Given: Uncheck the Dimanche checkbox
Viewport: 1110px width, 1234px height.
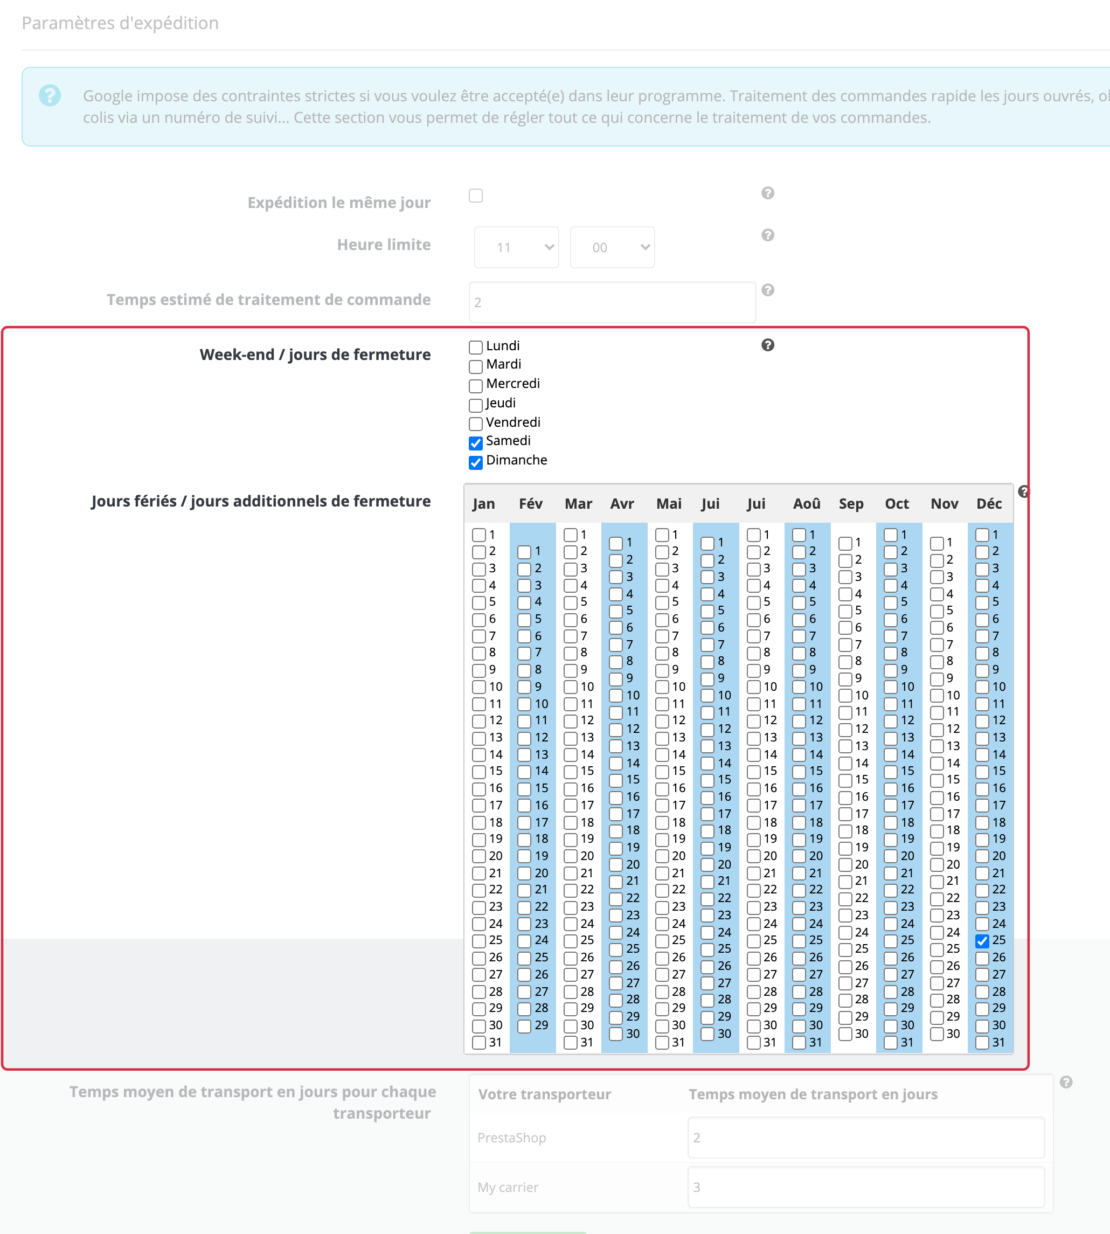Looking at the screenshot, I should [476, 462].
